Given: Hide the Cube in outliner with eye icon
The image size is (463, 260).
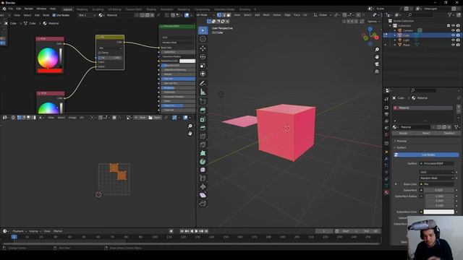Looking at the screenshot, I should 453,35.
